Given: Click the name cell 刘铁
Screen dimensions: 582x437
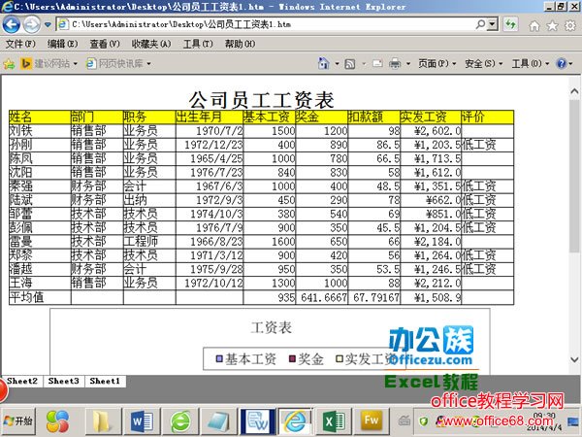Looking at the screenshot, I should click(40, 131).
